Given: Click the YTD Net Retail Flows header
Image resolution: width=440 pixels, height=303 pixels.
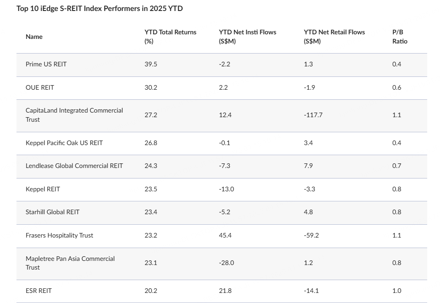Looking at the screenshot, I should pyautogui.click(x=334, y=37).
